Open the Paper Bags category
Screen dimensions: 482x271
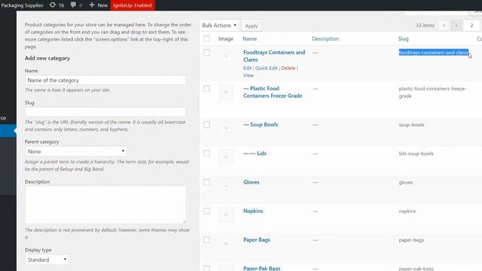256,239
